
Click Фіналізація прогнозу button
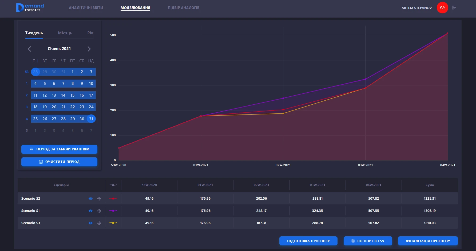pyautogui.click(x=428, y=241)
